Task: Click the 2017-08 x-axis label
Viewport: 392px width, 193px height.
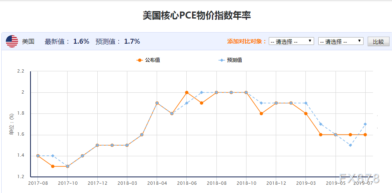Action: (38, 183)
